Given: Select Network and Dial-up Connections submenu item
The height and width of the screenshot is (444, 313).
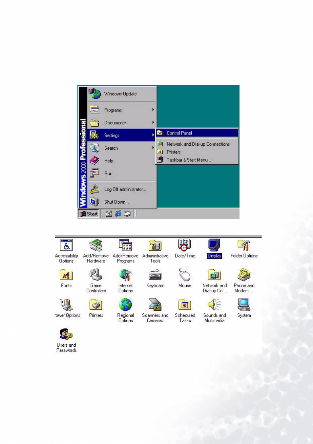Looking at the screenshot, I should [x=197, y=144].
